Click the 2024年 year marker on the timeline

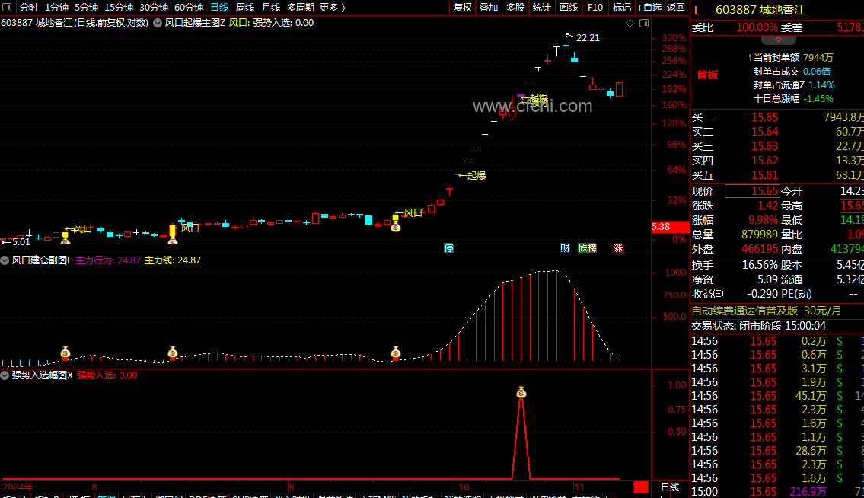[x=18, y=487]
